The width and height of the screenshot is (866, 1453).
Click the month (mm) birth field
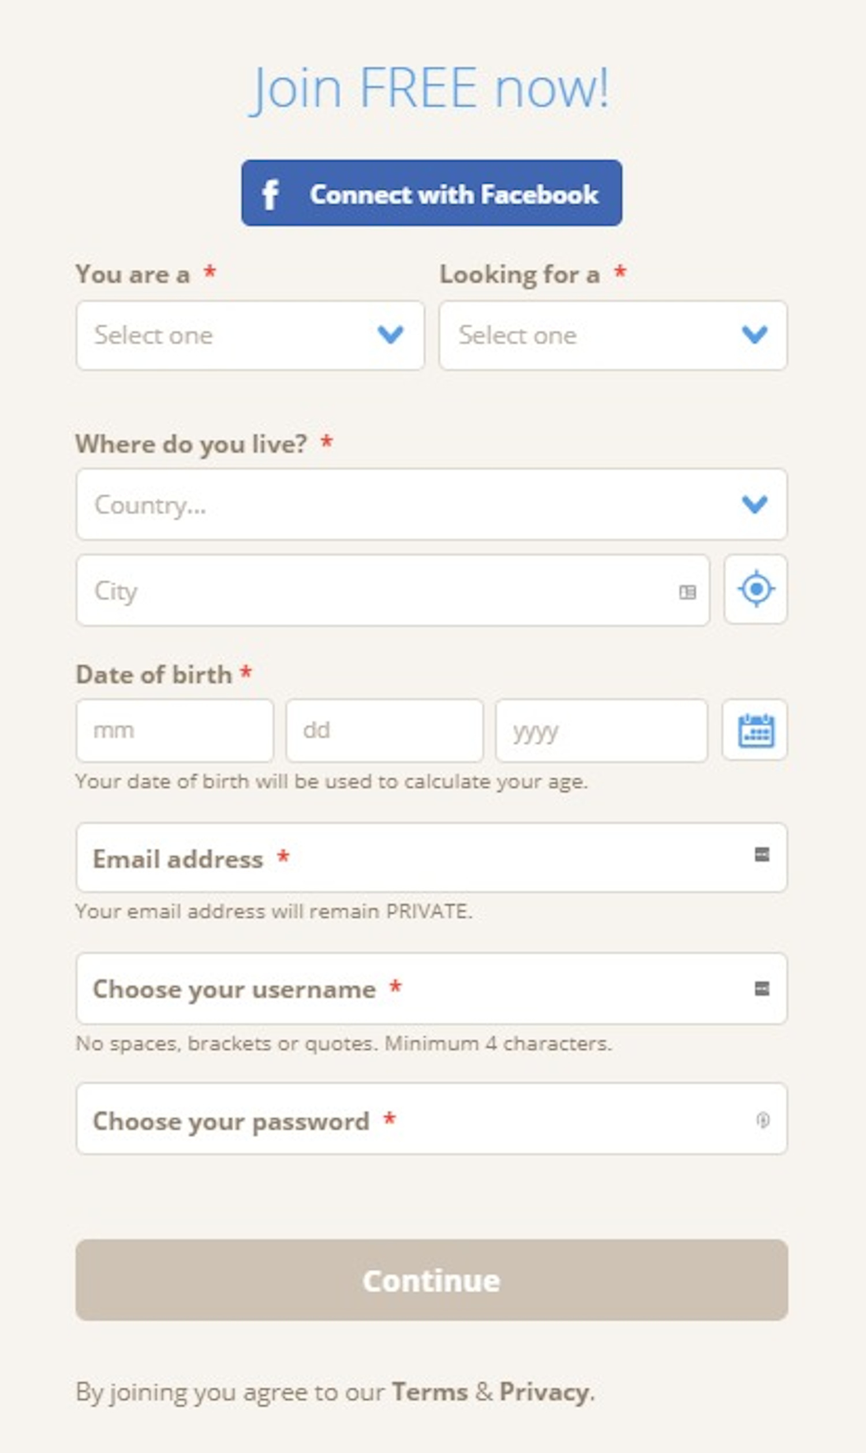(174, 731)
